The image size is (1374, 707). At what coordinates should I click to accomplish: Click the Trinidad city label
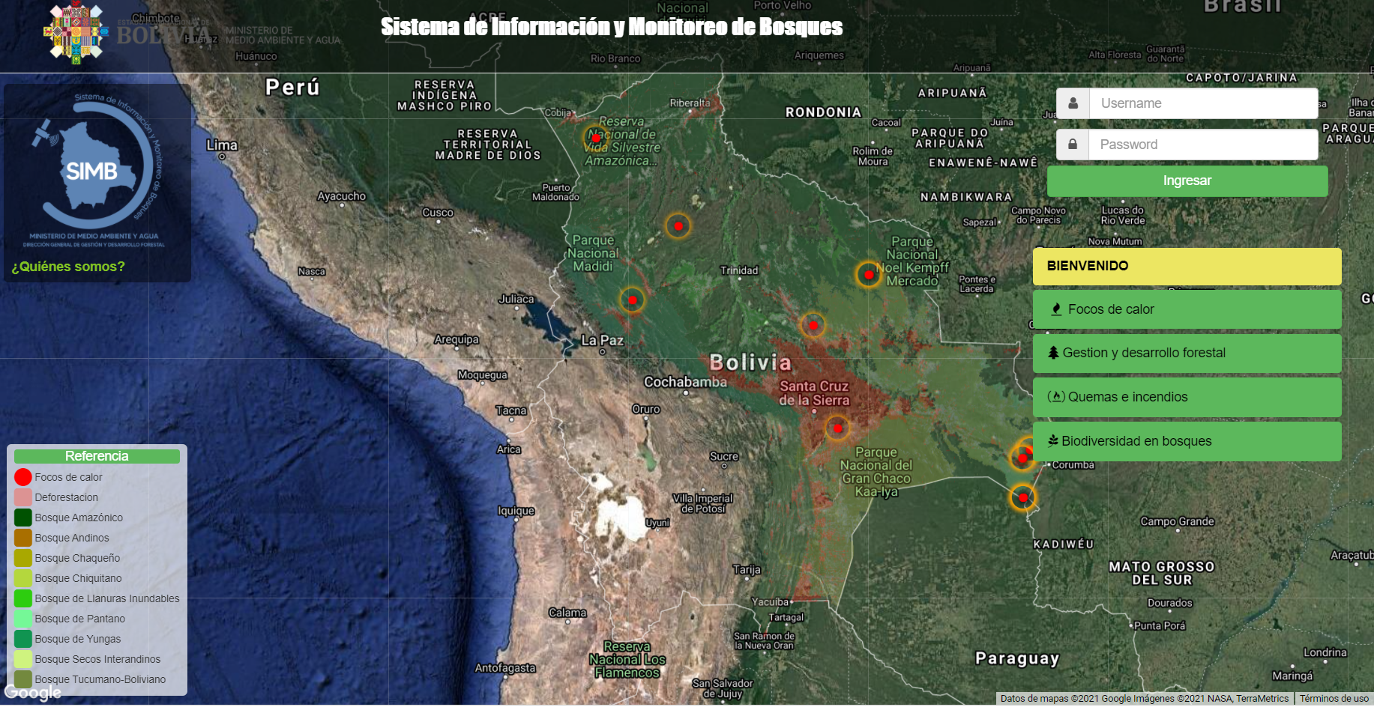click(739, 270)
